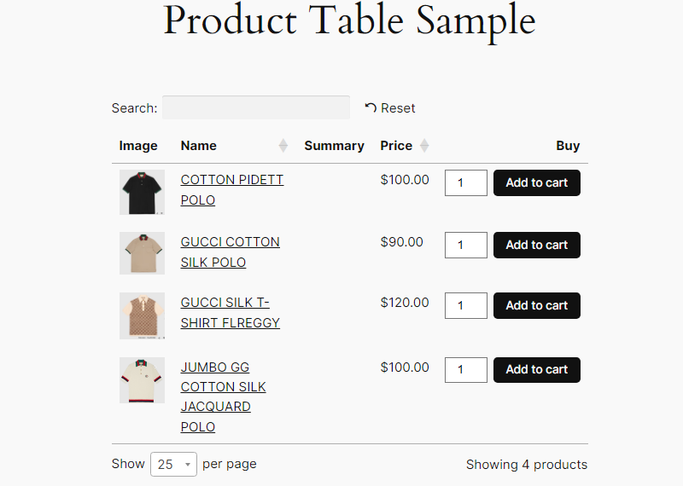683x486 pixels.
Task: Select quantity field for Jumbo GG Polo
Action: coord(465,370)
